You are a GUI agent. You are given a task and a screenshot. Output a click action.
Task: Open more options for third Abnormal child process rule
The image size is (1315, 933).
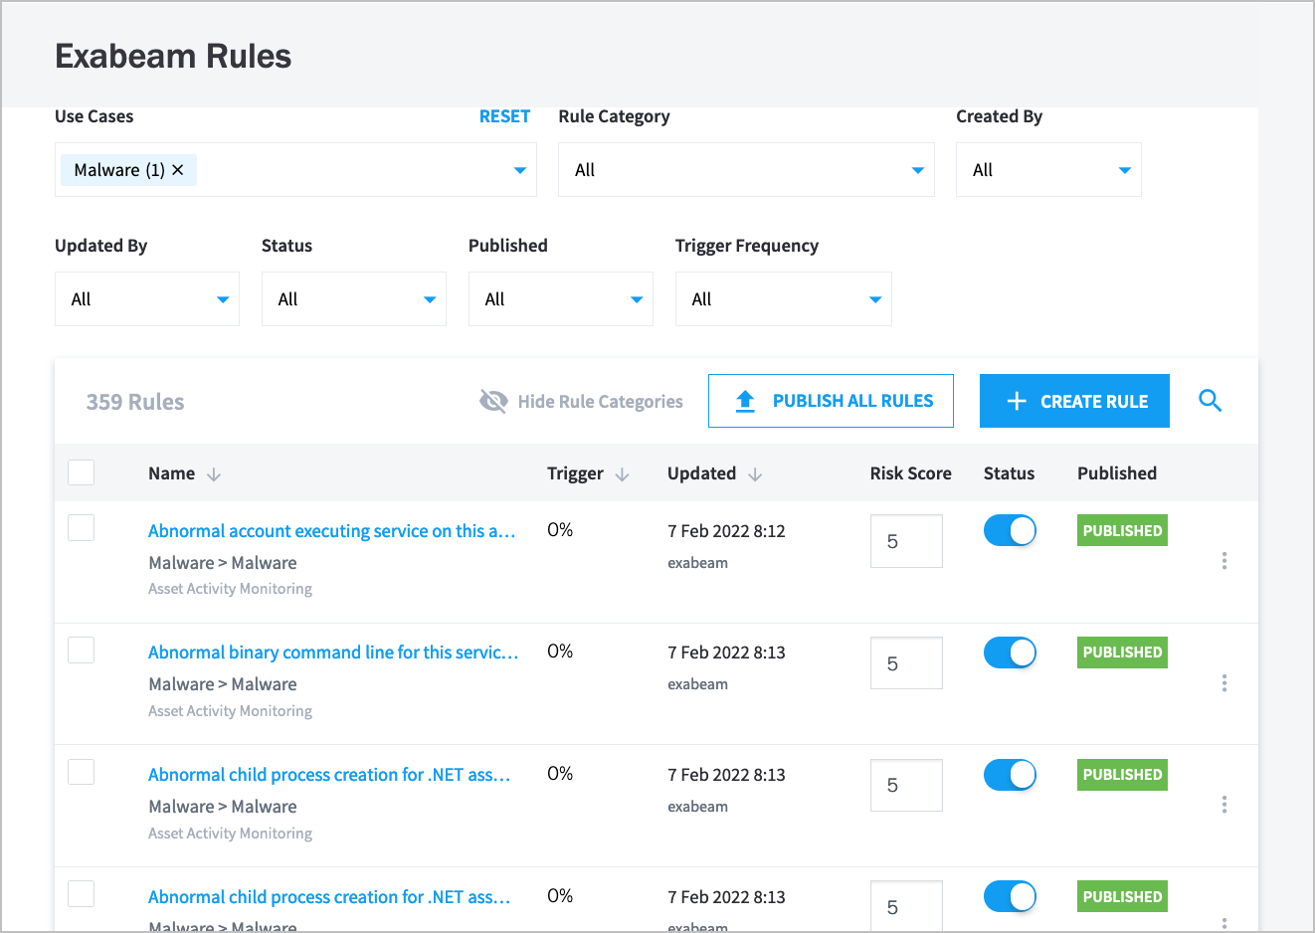[1224, 804]
